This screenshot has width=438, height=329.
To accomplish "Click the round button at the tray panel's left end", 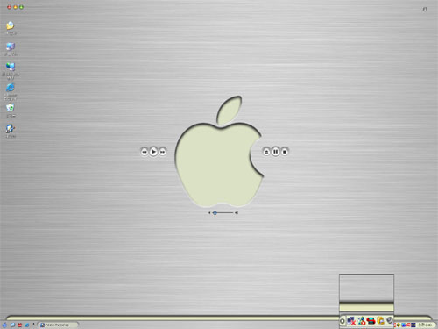I will click(x=343, y=321).
